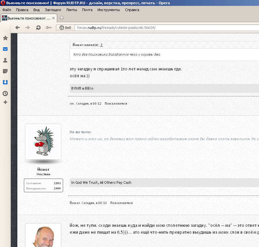Open the Справка menu
Viewport: 259px width, 247px height.
132,10
